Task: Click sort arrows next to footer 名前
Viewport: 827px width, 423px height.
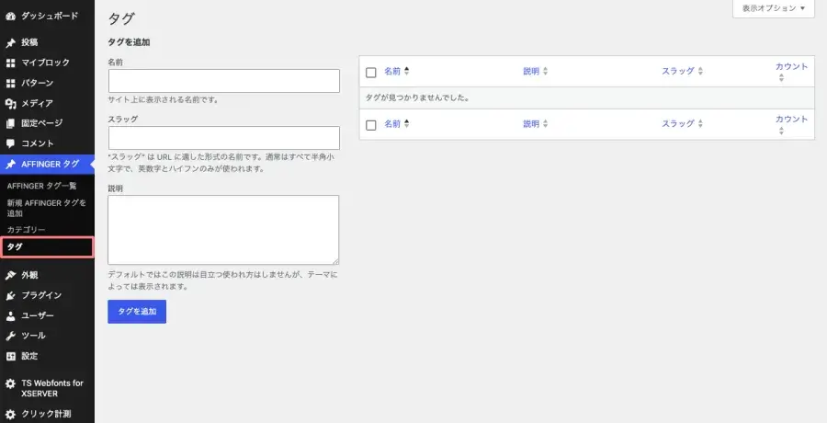Action: point(407,123)
